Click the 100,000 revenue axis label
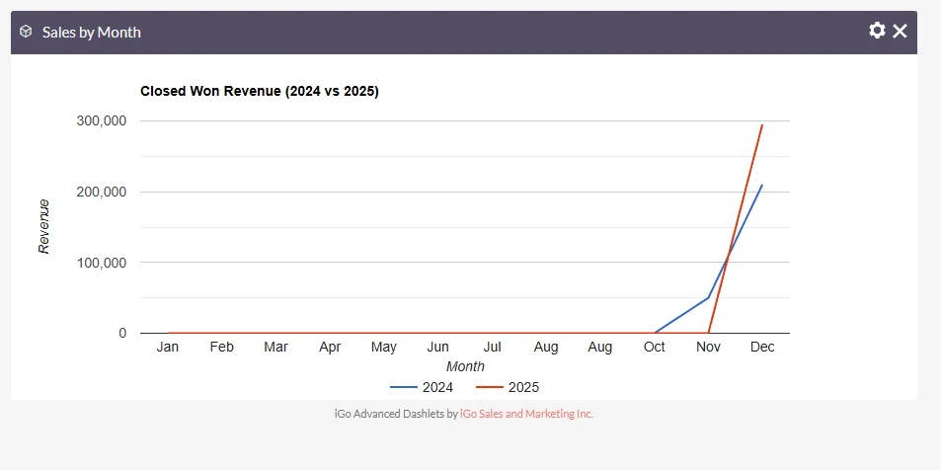The height and width of the screenshot is (470, 941). (x=101, y=263)
